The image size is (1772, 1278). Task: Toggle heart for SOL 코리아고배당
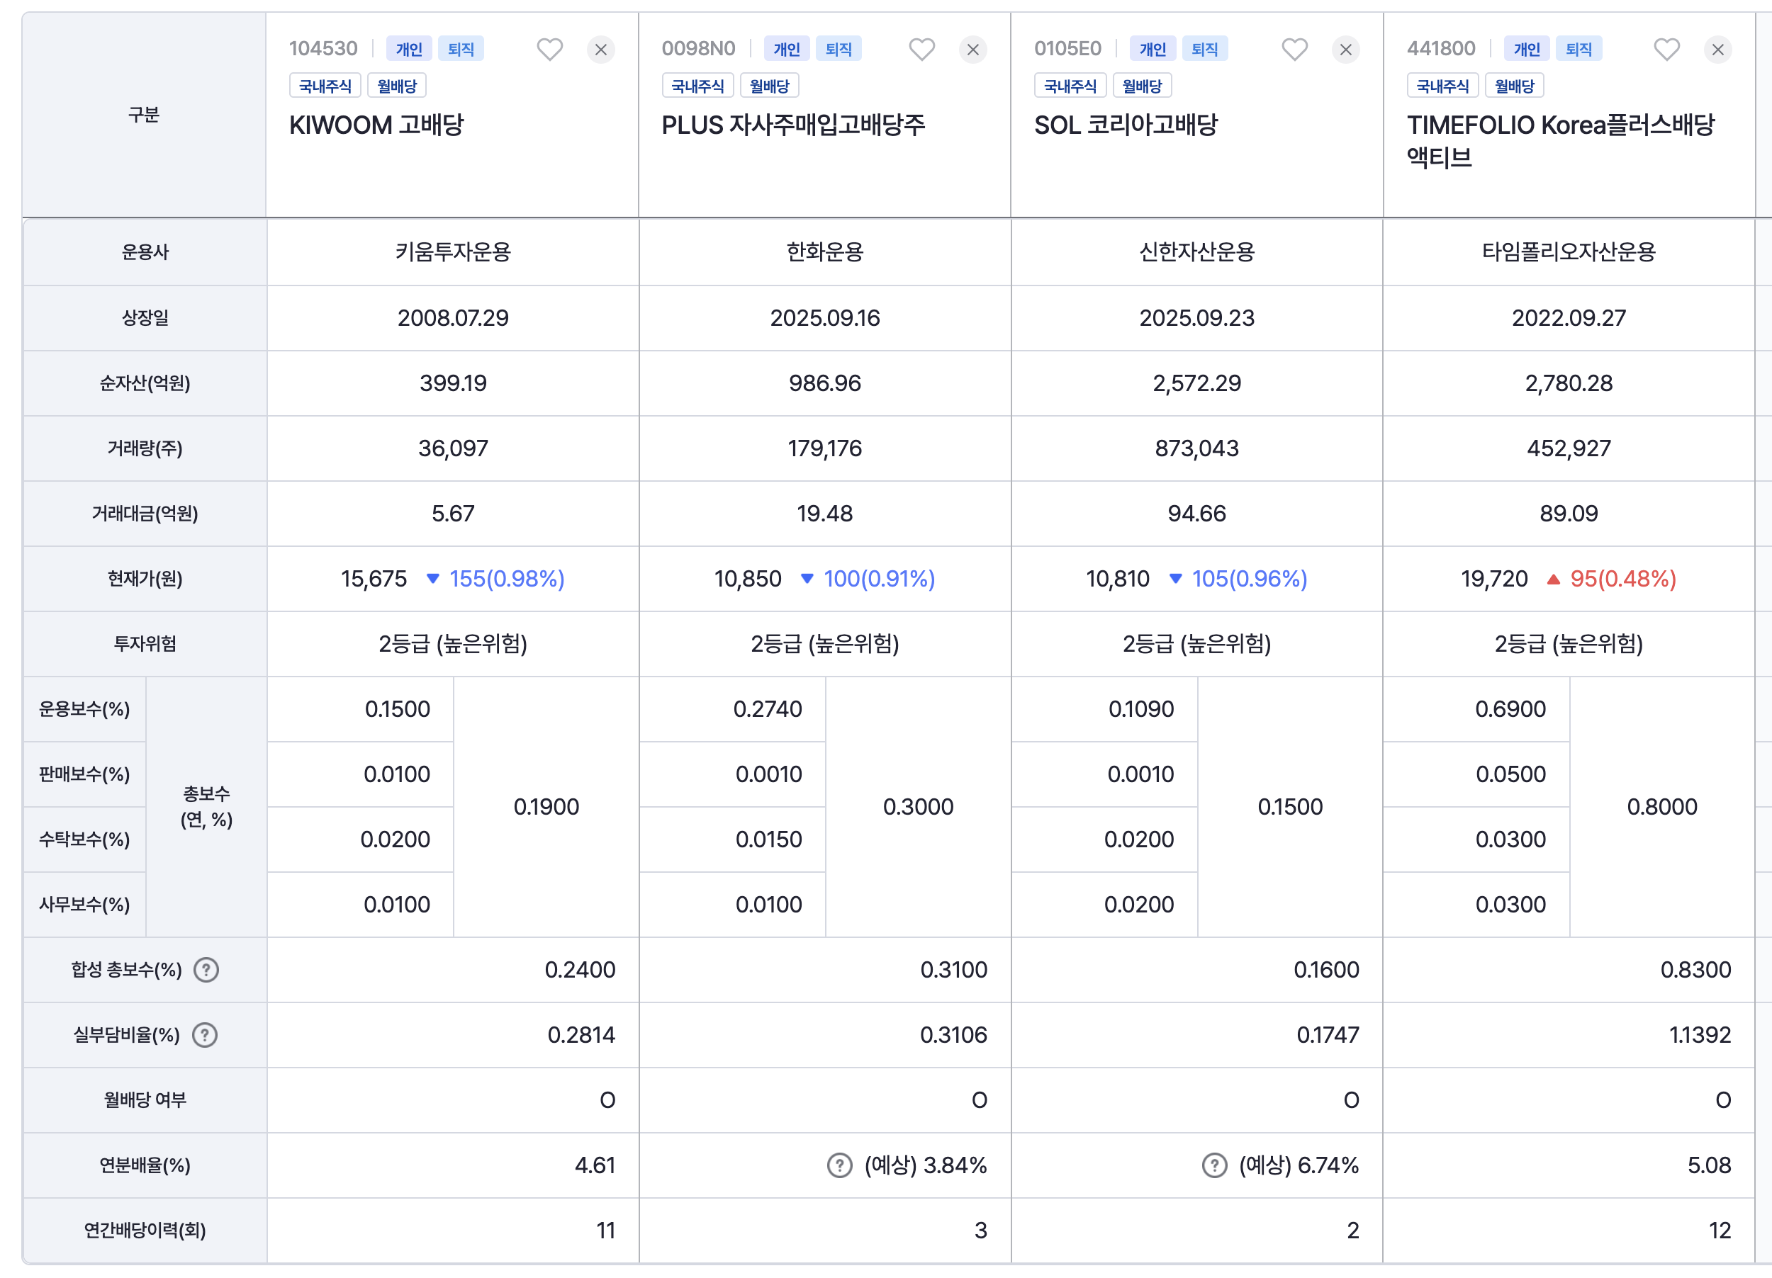(1294, 49)
